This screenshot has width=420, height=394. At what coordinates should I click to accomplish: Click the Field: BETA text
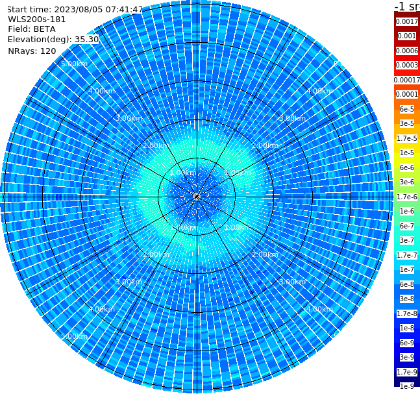pos(32,29)
